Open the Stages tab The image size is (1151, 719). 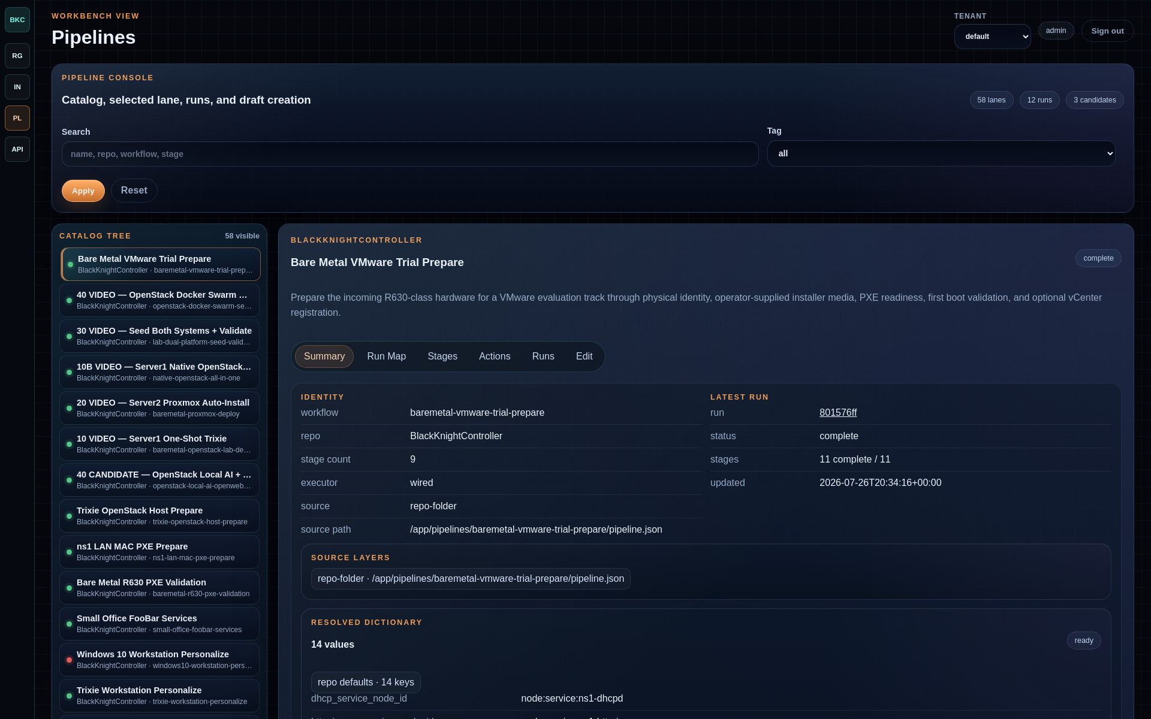click(442, 357)
